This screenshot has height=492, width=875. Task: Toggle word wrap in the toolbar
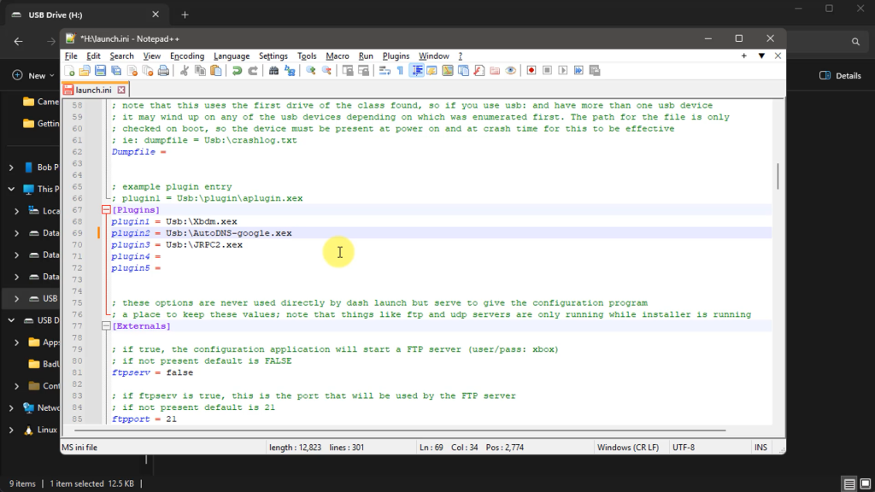click(385, 71)
